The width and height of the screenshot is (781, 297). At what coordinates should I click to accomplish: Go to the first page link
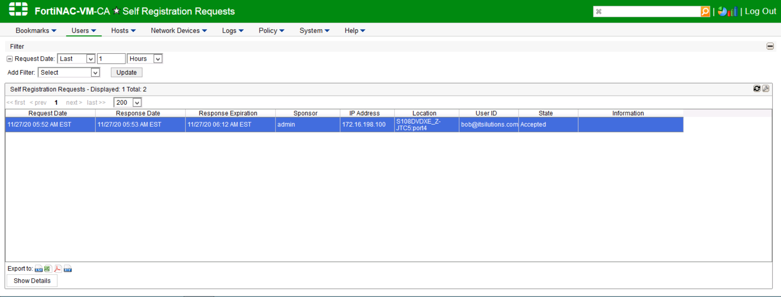(x=16, y=103)
